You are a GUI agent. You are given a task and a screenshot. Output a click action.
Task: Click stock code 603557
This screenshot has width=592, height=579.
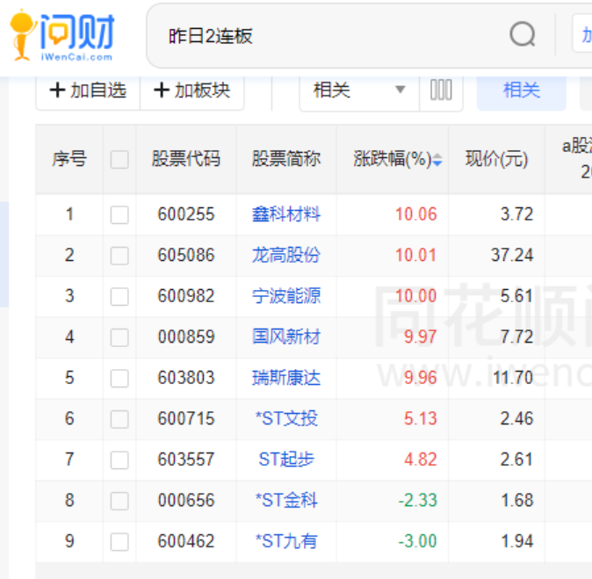pos(186,460)
